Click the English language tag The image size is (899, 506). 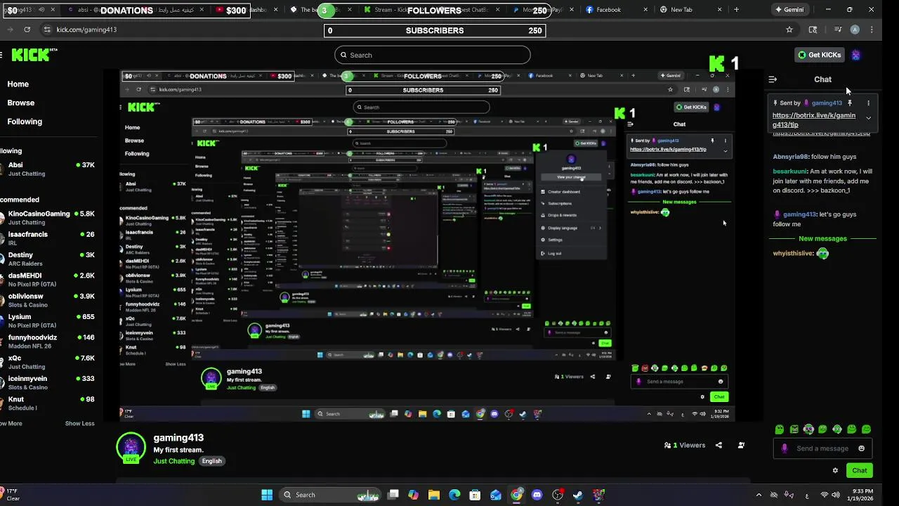212,461
